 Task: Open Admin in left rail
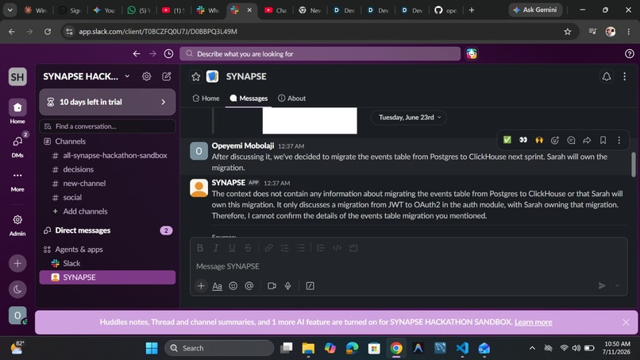click(x=17, y=224)
